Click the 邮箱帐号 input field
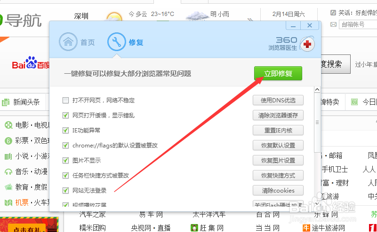This screenshot has width=377, height=232. 358,24
